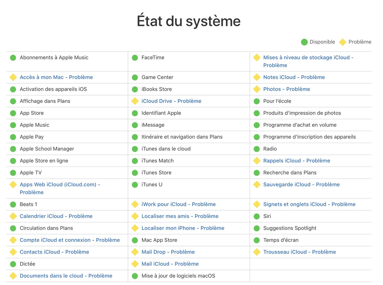The width and height of the screenshot is (383, 285).
Task: Open Compte iCloud et connexion problem link
Action: pos(70,240)
